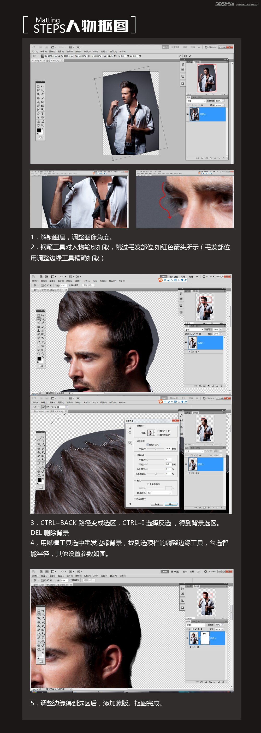
Task: Select the Gradient tool in the 50.5% document toolbox
Action: coord(43,334)
